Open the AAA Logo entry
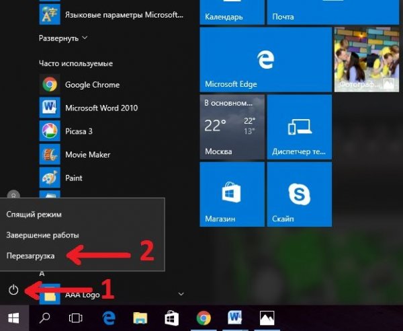 (x=82, y=295)
